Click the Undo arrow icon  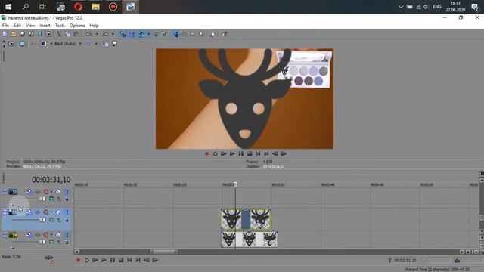click(89, 34)
